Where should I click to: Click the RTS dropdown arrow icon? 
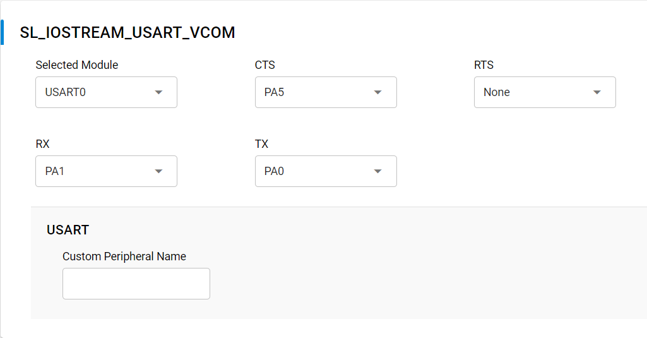tap(597, 92)
